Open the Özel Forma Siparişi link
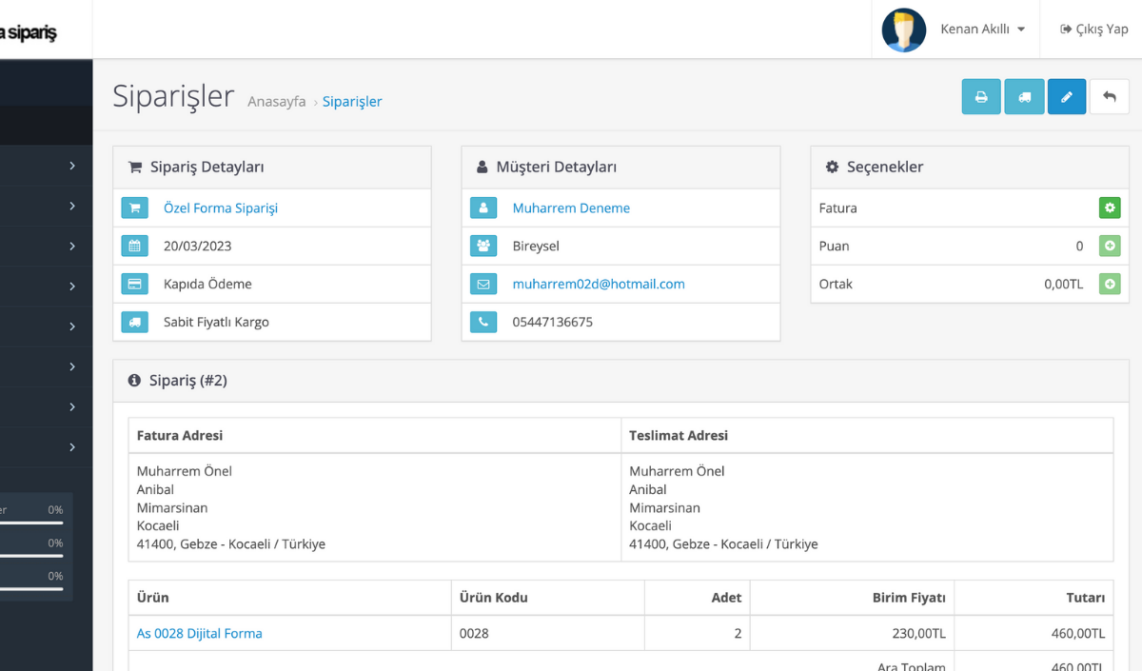Viewport: 1142px width, 671px height. click(x=221, y=207)
